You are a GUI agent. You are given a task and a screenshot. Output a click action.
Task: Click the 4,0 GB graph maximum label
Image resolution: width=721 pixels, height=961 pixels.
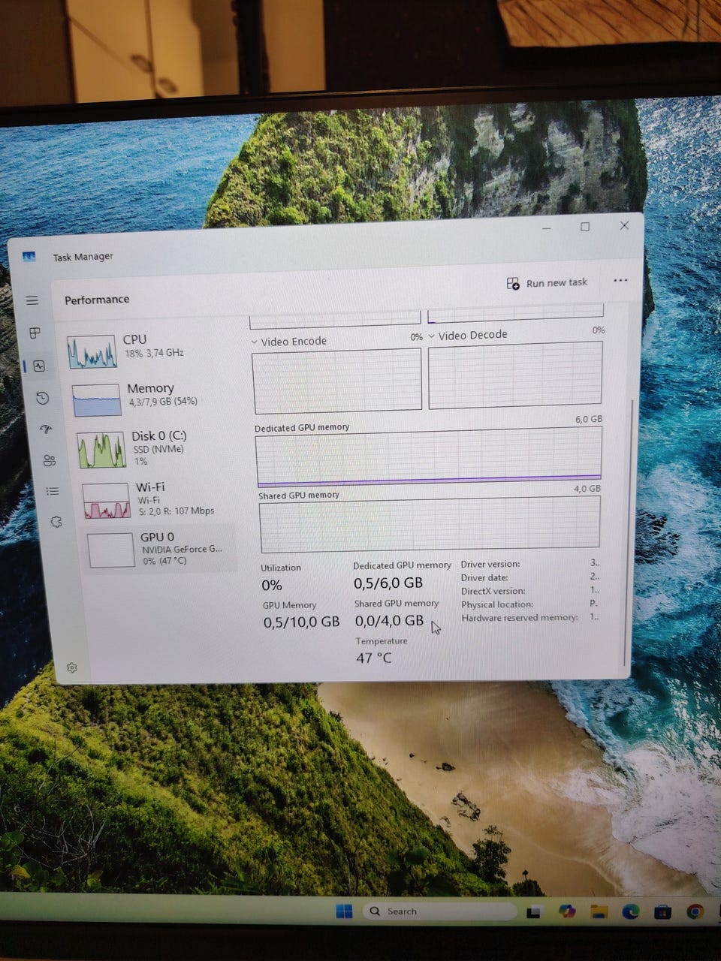click(x=587, y=489)
